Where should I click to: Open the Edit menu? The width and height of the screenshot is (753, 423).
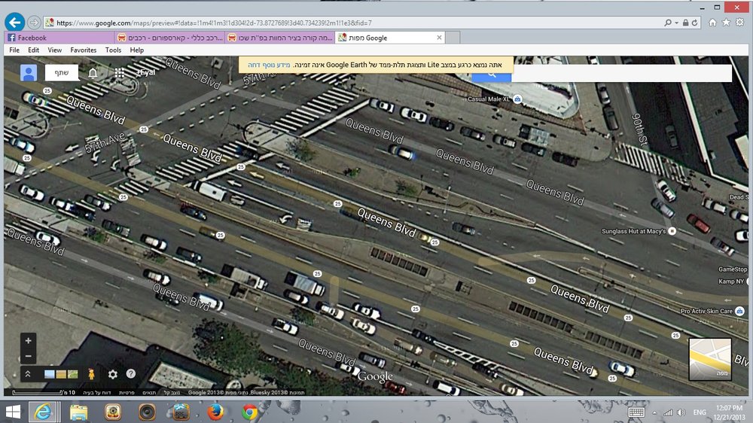tap(34, 50)
